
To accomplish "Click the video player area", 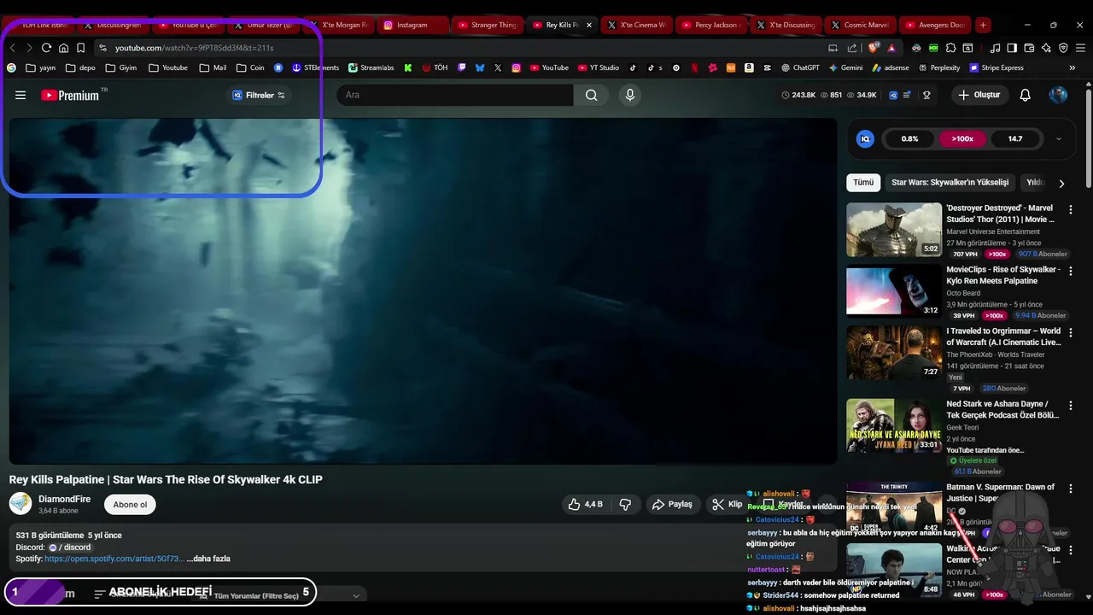I will [x=423, y=290].
